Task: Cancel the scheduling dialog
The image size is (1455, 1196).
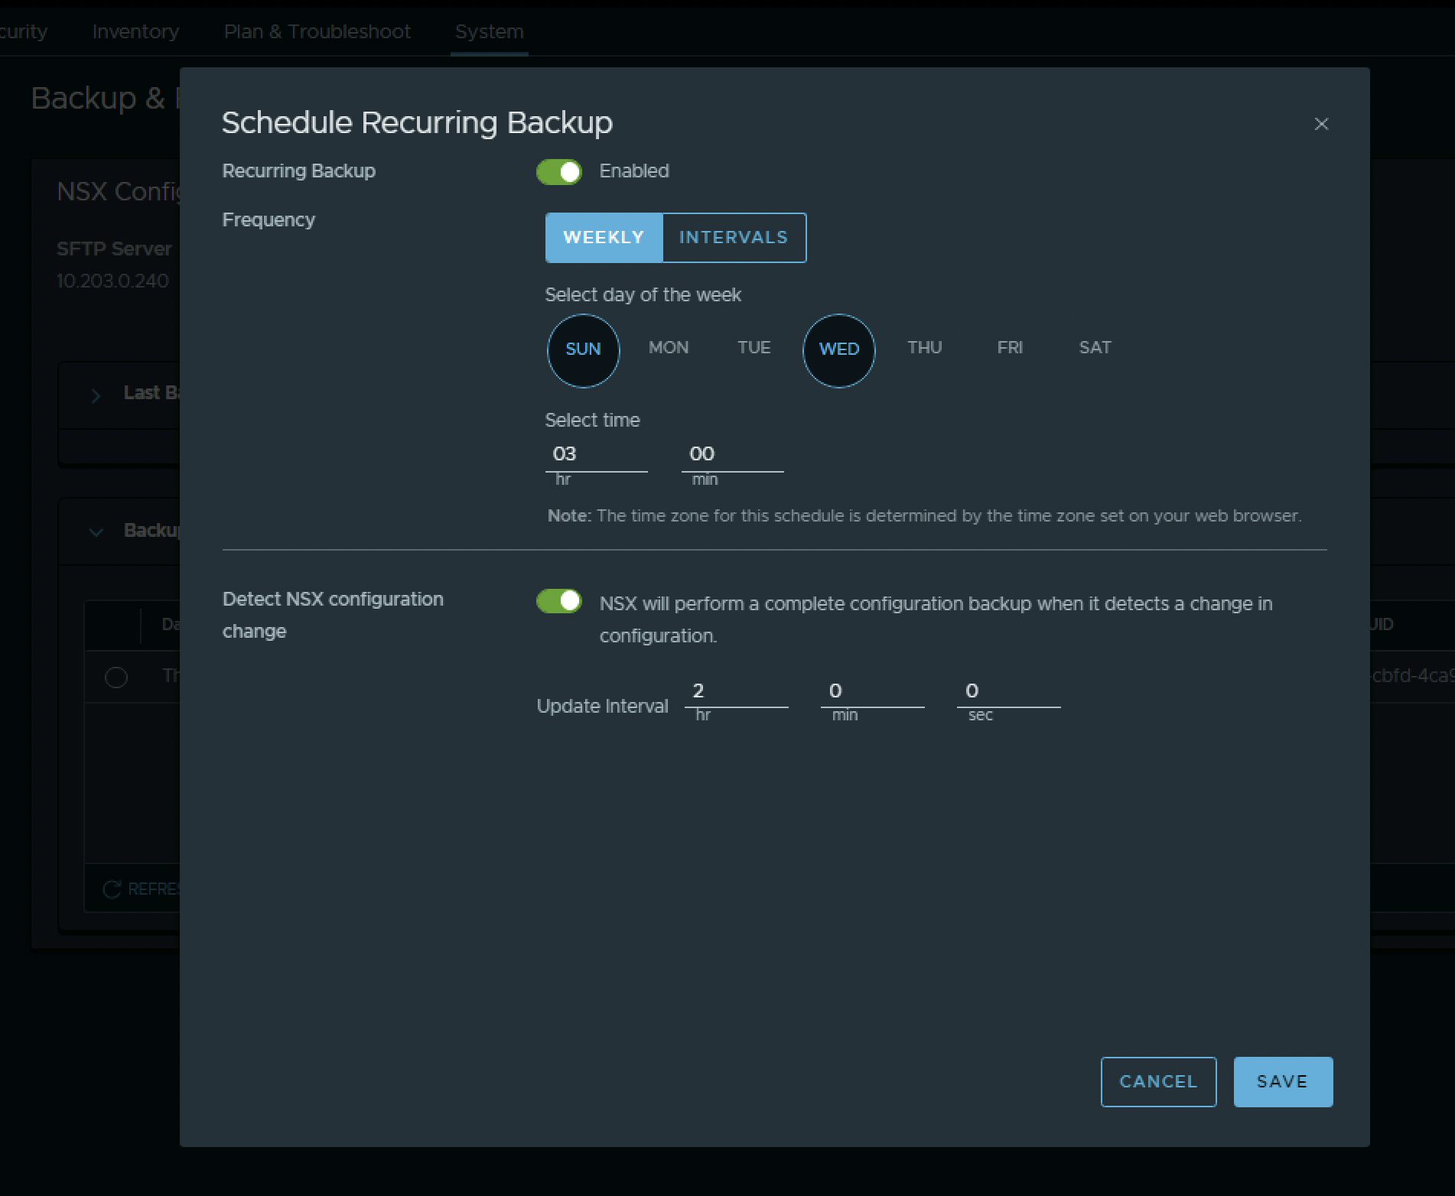Action: 1157,1081
